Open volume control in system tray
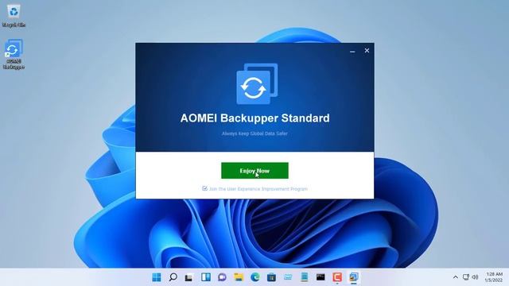This screenshot has height=286, width=509. (476, 277)
